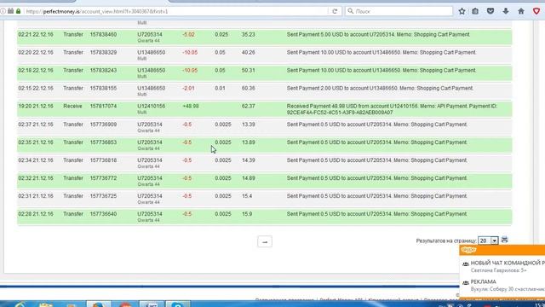
Task: Click the -5.02 amount
Action: tap(188, 34)
